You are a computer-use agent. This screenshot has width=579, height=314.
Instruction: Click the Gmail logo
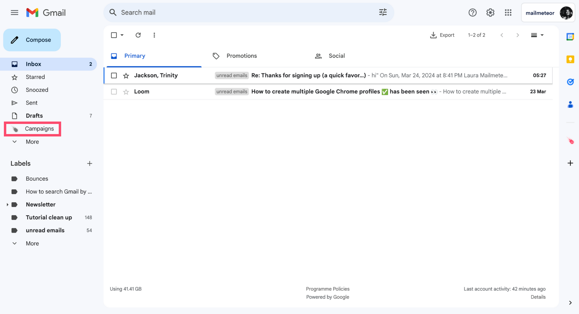46,13
